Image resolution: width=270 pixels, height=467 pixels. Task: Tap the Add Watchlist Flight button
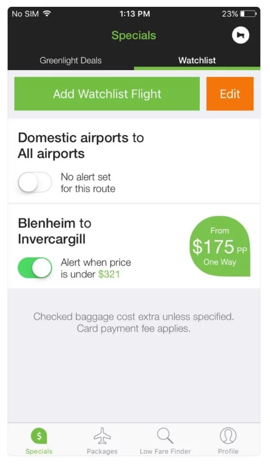pyautogui.click(x=107, y=94)
